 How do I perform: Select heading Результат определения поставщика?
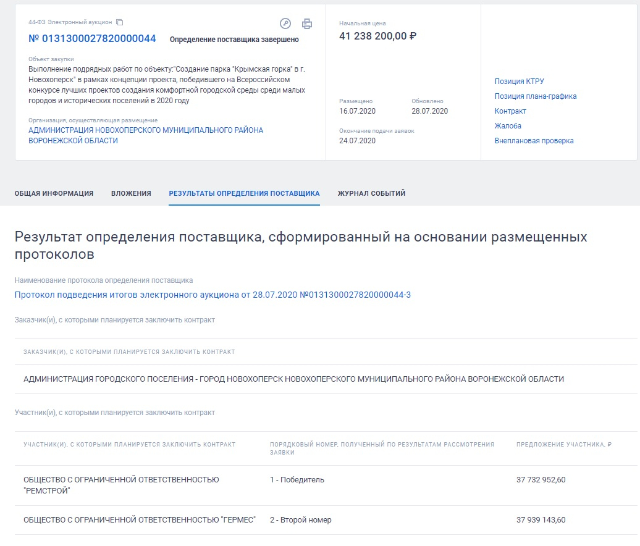(x=301, y=245)
